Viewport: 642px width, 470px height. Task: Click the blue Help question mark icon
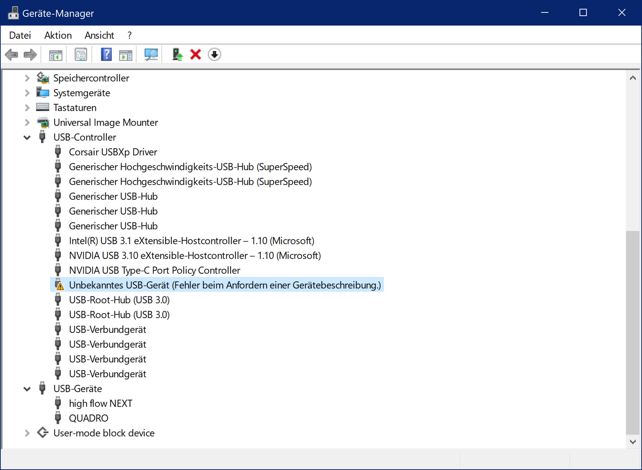[106, 55]
